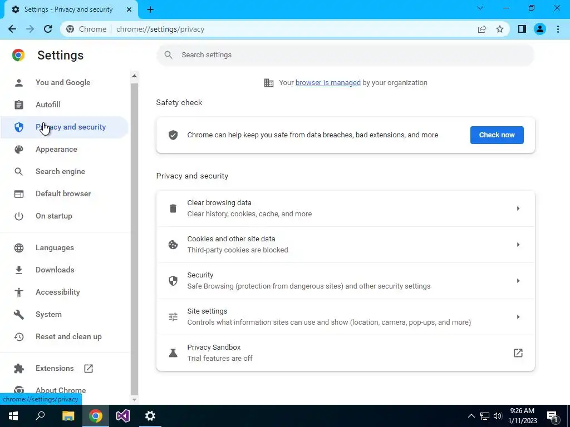Bookmark this page with star icon
Image resolution: width=570 pixels, height=427 pixels.
[500, 29]
